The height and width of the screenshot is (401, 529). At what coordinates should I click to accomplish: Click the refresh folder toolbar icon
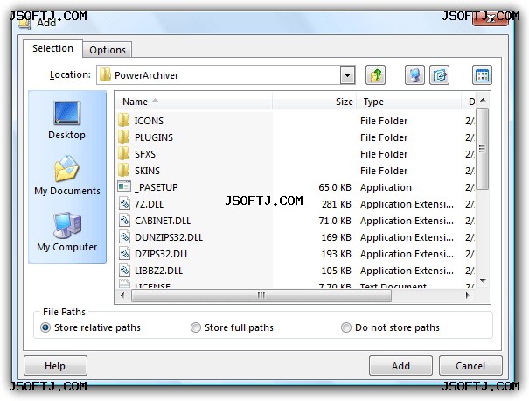[x=439, y=74]
